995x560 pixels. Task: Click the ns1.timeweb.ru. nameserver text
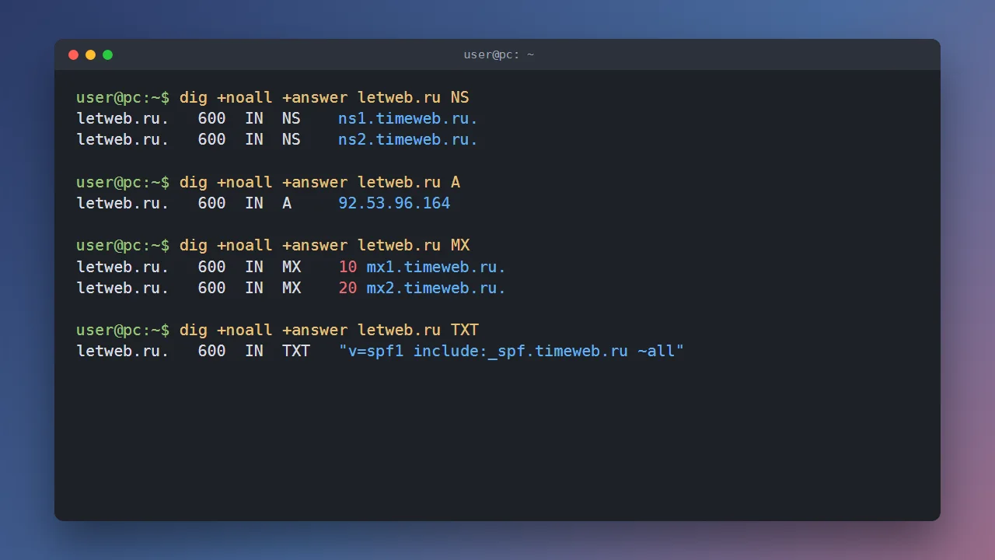click(408, 119)
